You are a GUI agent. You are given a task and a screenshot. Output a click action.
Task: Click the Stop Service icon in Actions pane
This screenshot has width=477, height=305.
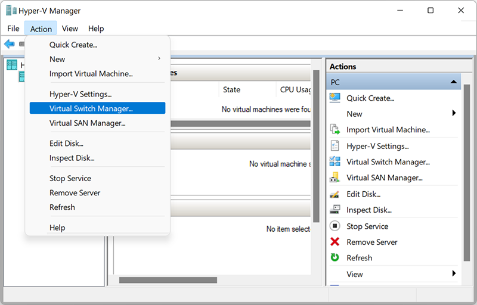point(335,226)
